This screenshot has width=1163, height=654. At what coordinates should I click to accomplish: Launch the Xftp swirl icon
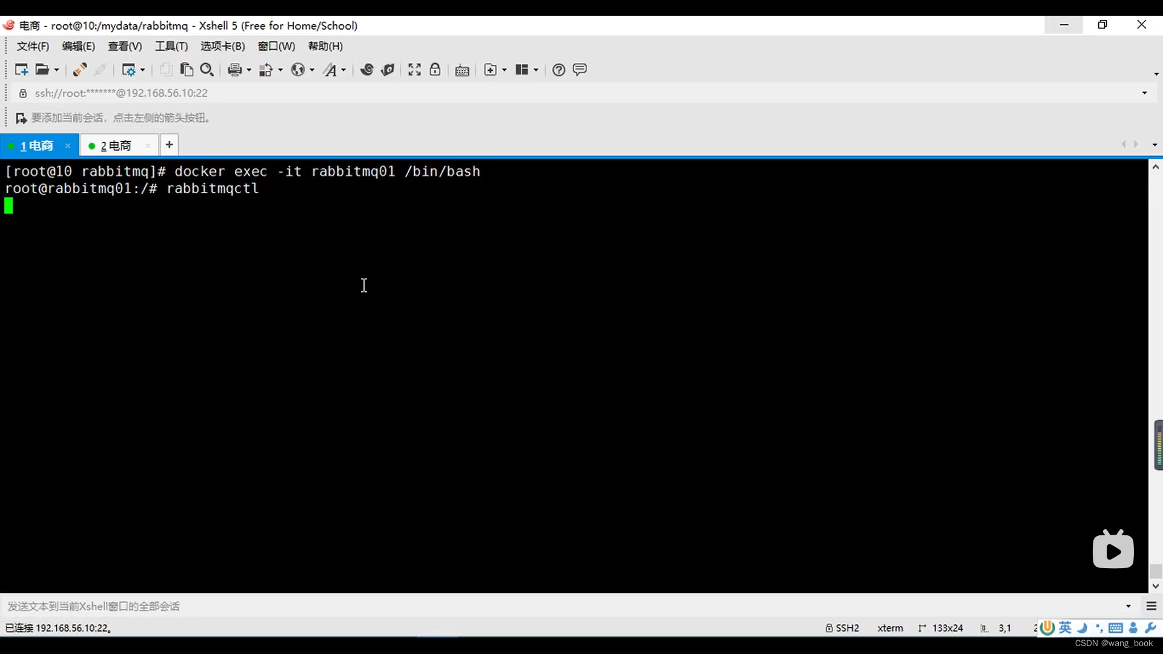[x=366, y=70]
